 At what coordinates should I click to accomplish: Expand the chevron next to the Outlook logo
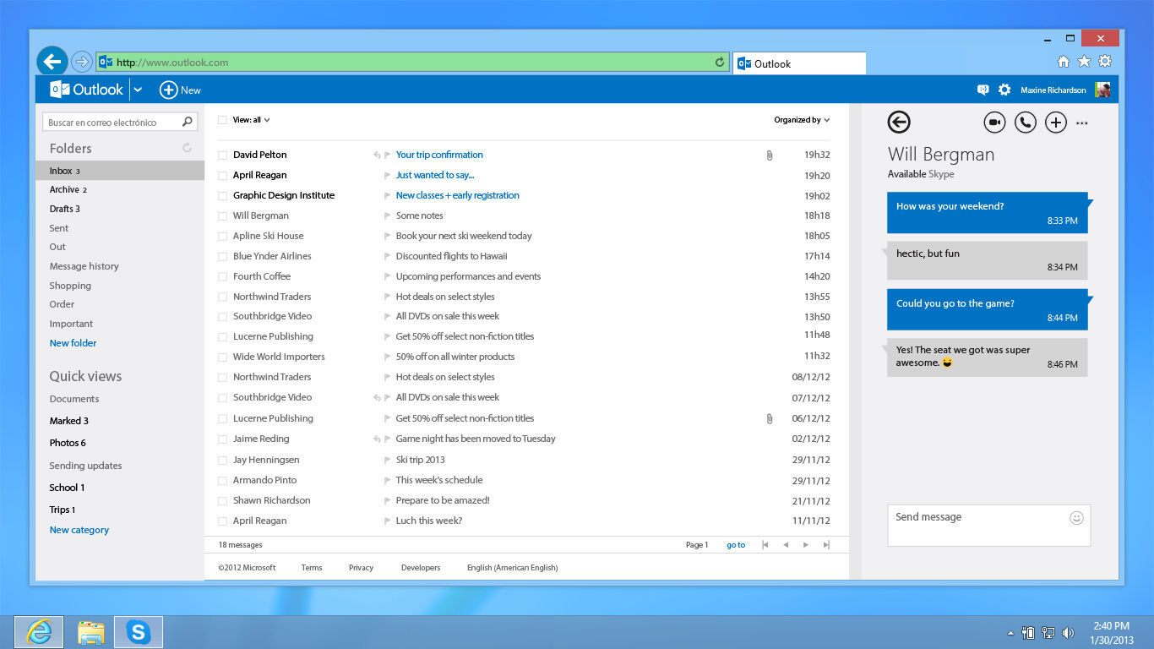click(x=138, y=89)
